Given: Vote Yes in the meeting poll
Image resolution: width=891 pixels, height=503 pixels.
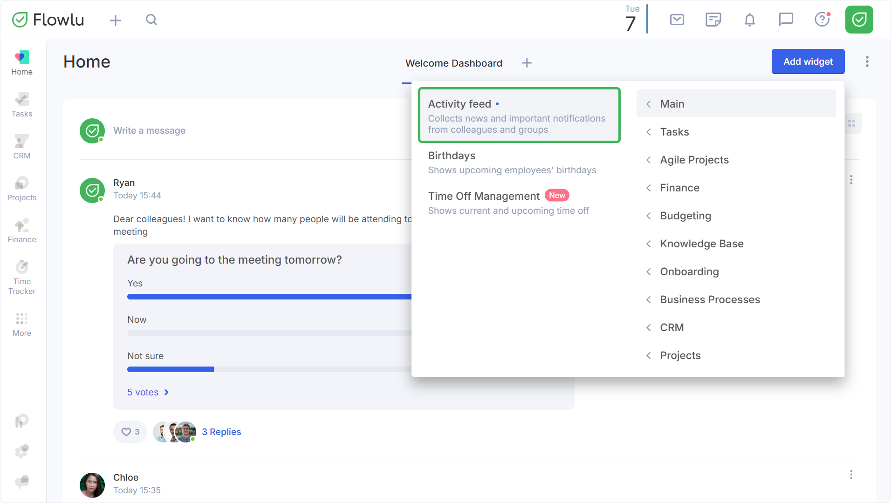Looking at the screenshot, I should click(135, 283).
